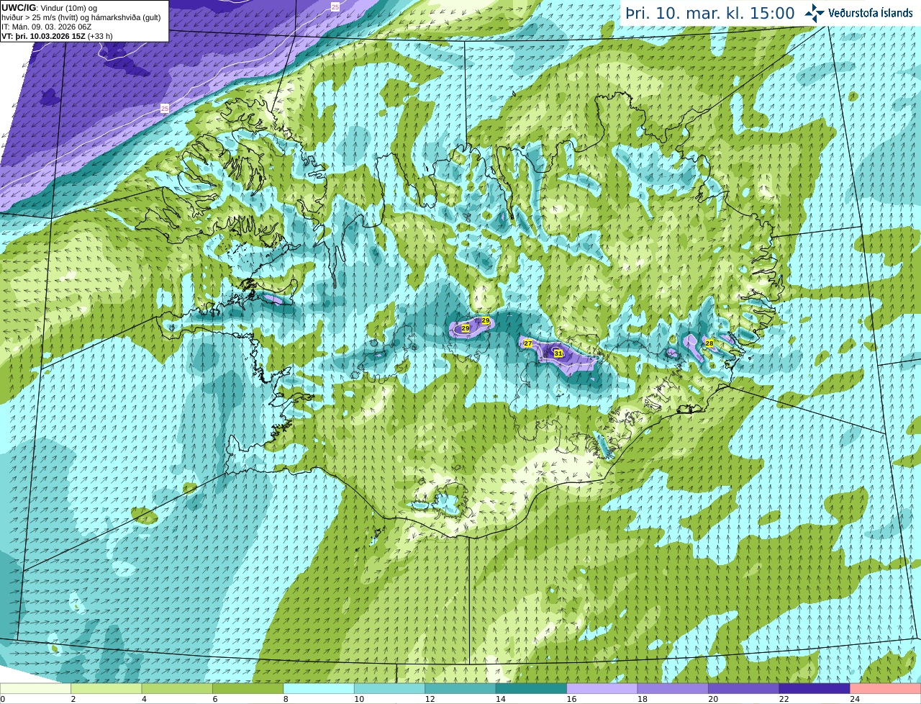The image size is (921, 704).
Task: Click the (+33 h) forecast offset text
Action: pos(100,36)
